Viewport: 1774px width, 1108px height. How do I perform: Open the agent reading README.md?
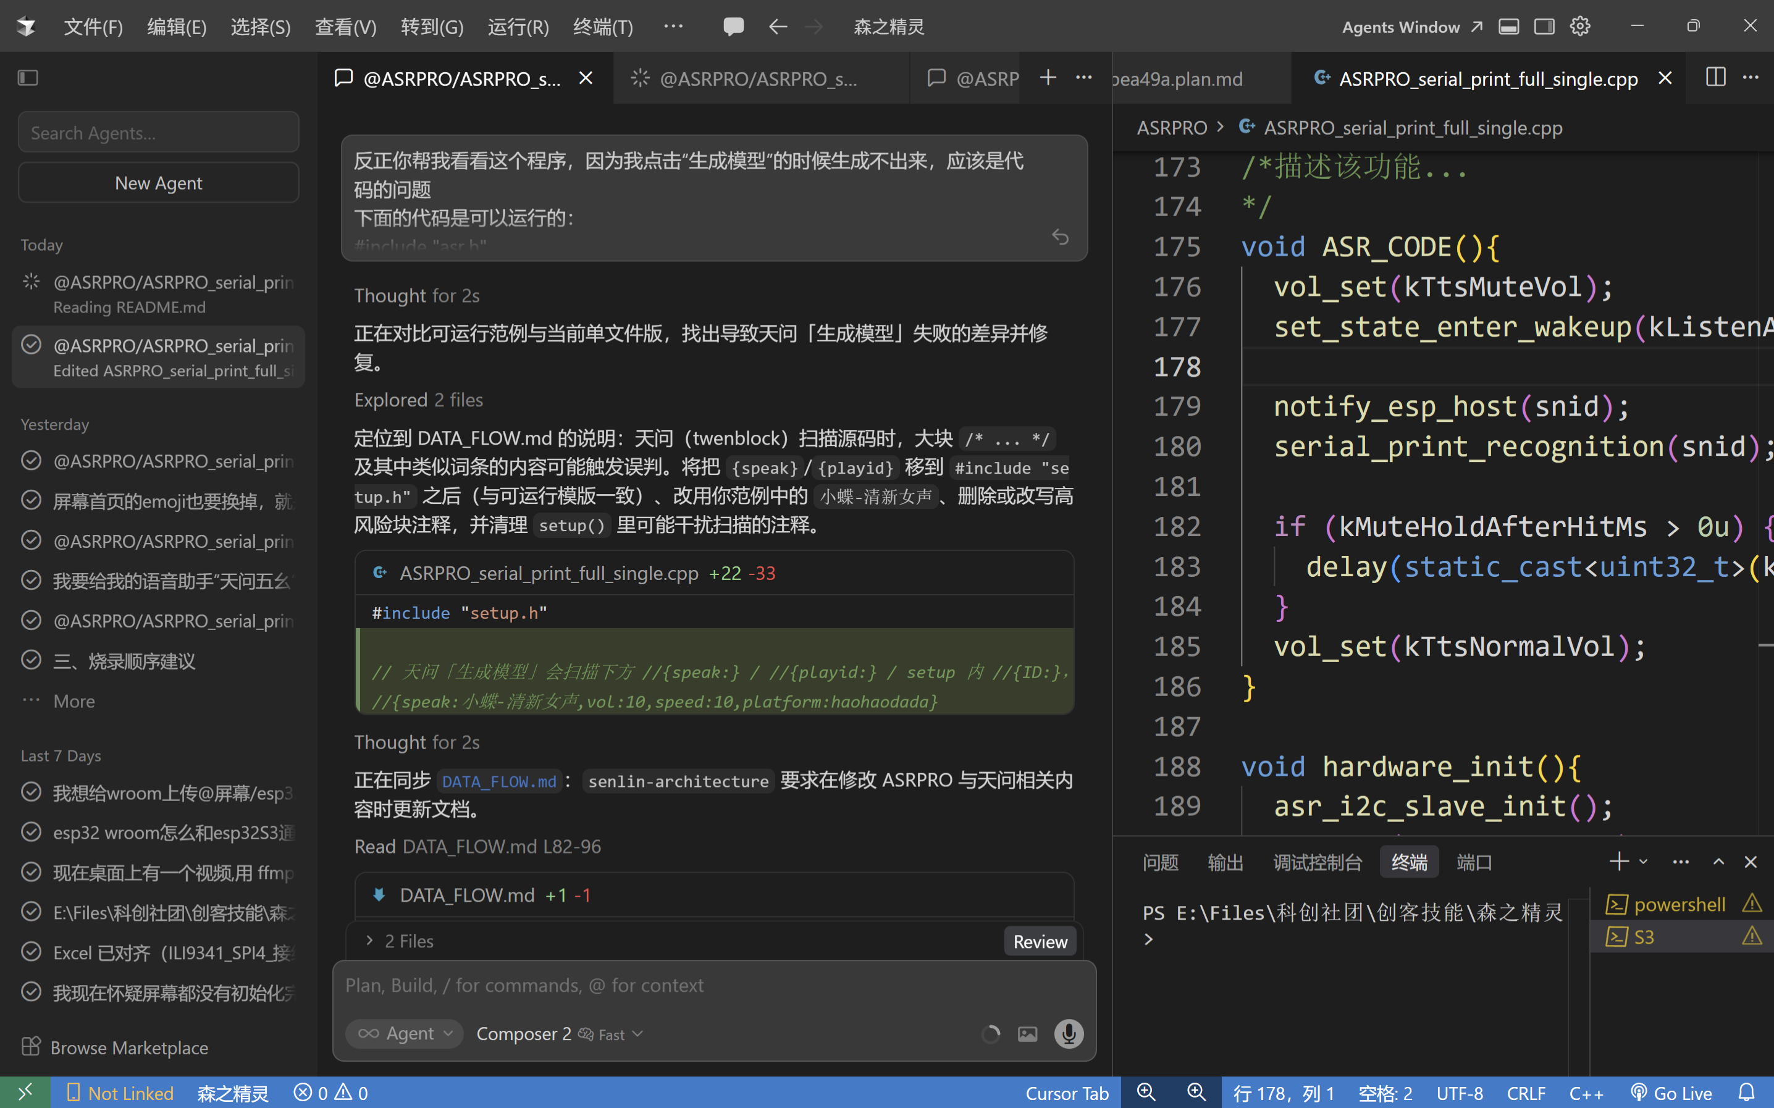[x=158, y=293]
